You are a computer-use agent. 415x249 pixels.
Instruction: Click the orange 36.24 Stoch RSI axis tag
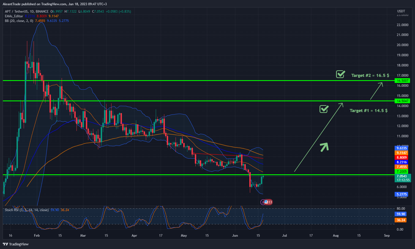(x=401, y=220)
